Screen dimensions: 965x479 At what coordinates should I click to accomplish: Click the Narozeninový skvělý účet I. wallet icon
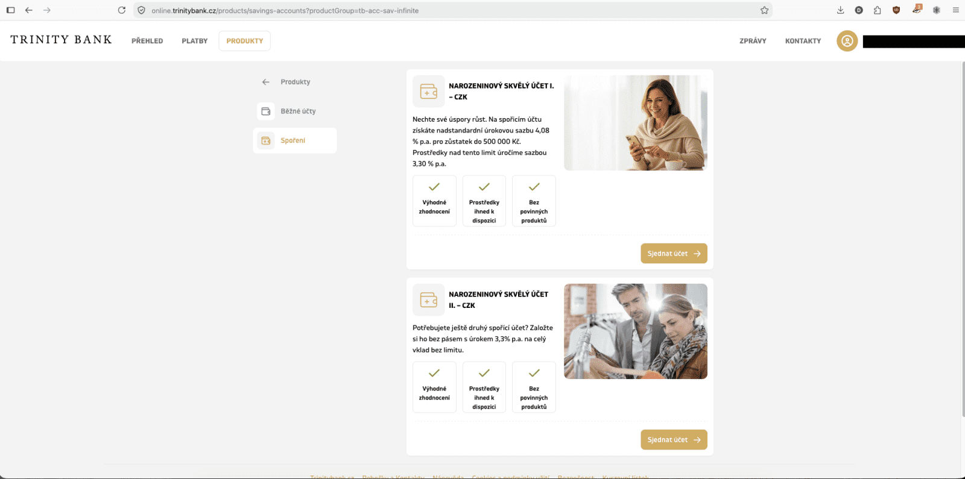(x=429, y=91)
